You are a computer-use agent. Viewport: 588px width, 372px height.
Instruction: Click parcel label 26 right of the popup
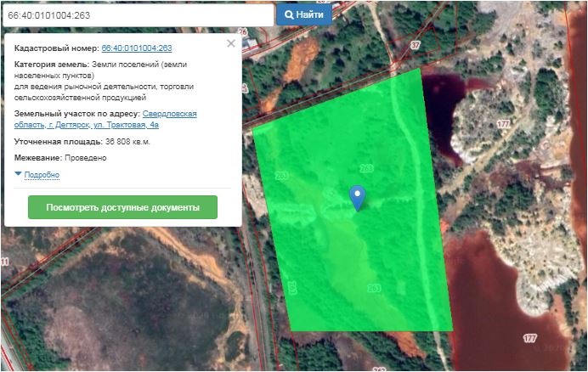(x=241, y=31)
